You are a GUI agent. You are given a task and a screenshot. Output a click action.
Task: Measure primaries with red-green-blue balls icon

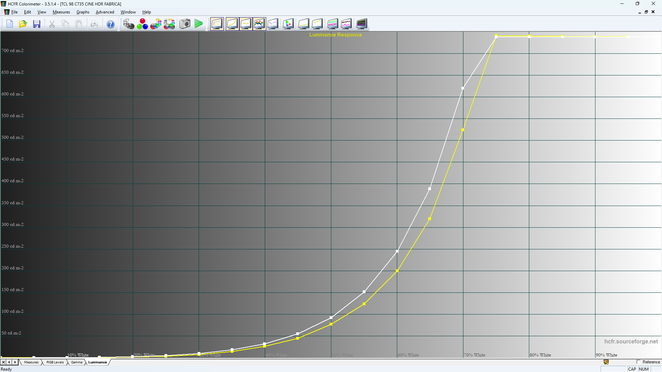click(x=142, y=24)
